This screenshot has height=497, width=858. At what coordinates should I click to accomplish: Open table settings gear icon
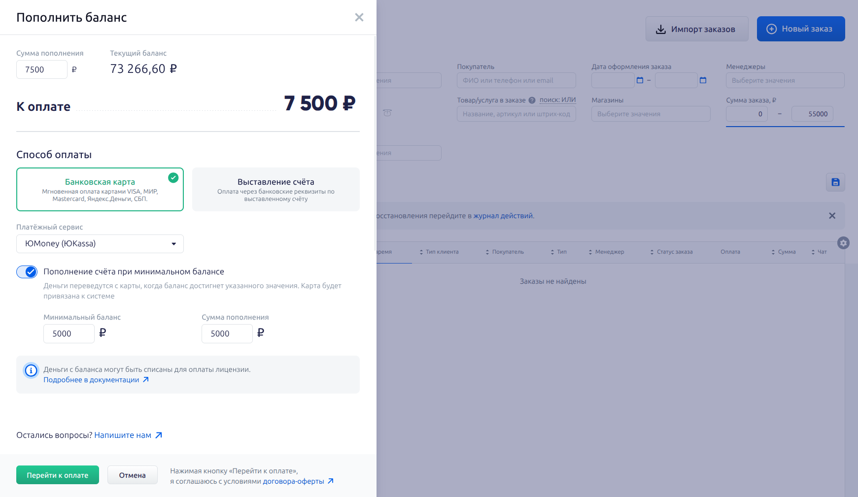click(843, 243)
